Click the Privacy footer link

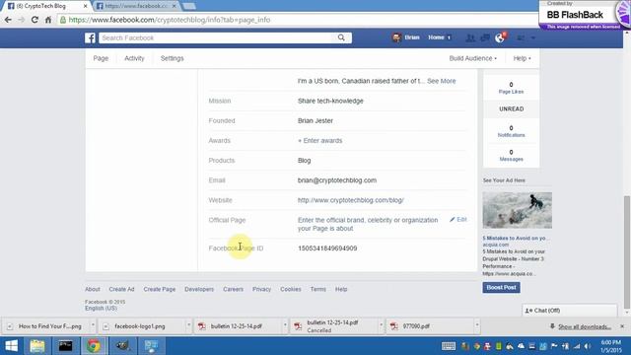[261, 289]
